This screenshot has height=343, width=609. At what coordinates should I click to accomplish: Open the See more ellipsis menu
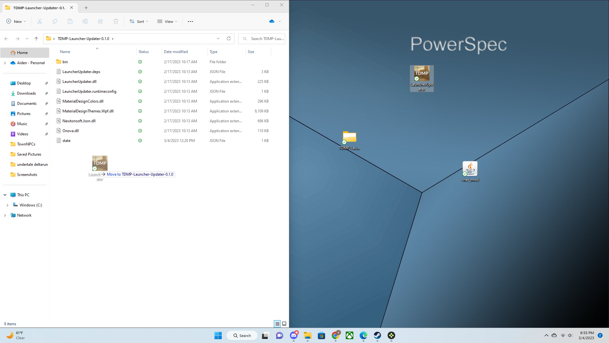[190, 21]
